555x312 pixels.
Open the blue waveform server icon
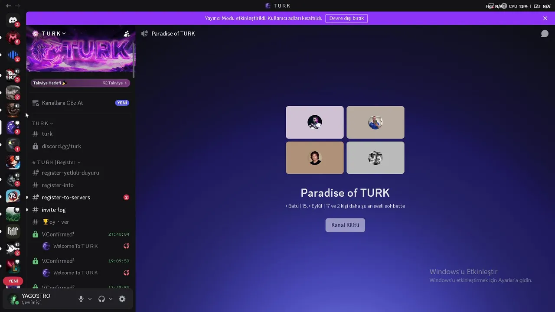(13, 55)
